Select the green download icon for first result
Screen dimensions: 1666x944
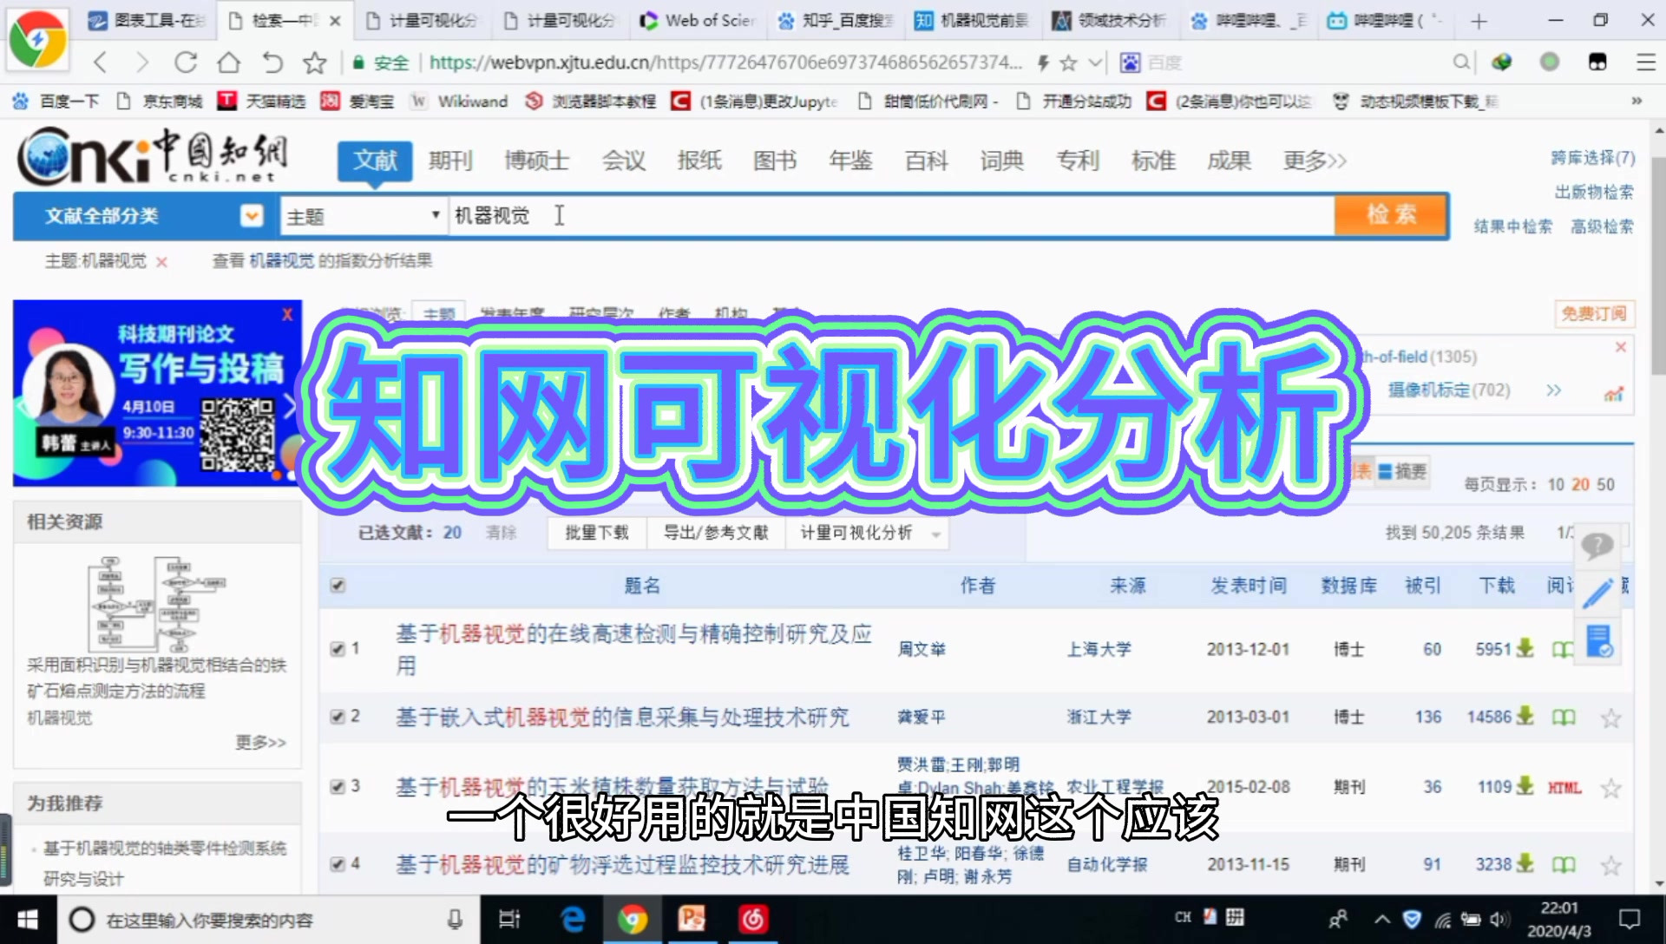[x=1526, y=648]
